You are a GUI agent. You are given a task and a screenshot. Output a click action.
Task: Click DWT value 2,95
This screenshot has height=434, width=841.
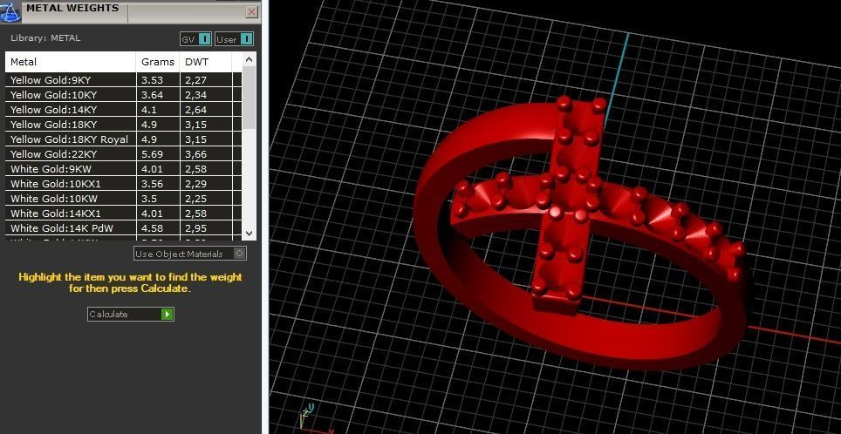(x=195, y=228)
